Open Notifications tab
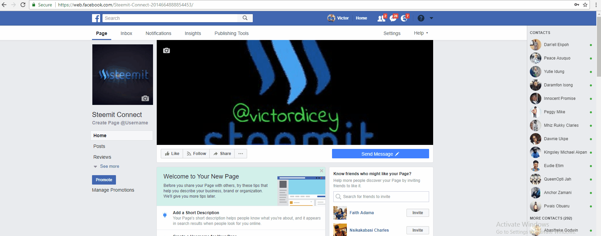Screen dimensions: 601x236 coord(158,33)
